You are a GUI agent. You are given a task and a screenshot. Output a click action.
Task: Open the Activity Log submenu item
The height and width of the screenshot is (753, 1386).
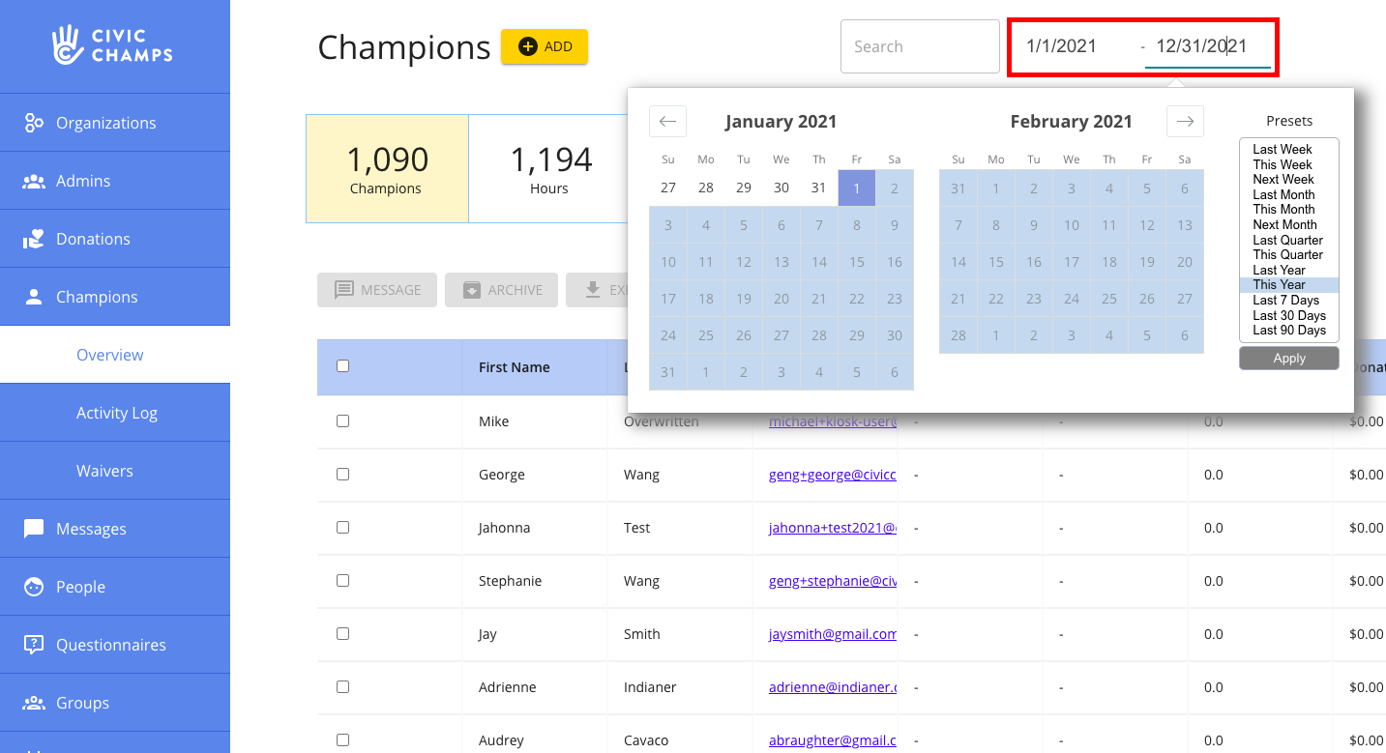[116, 413]
